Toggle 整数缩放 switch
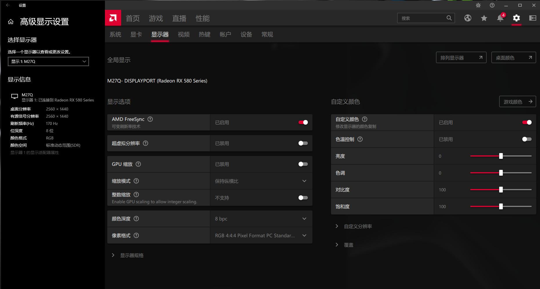The height and width of the screenshot is (289, 540). (303, 198)
